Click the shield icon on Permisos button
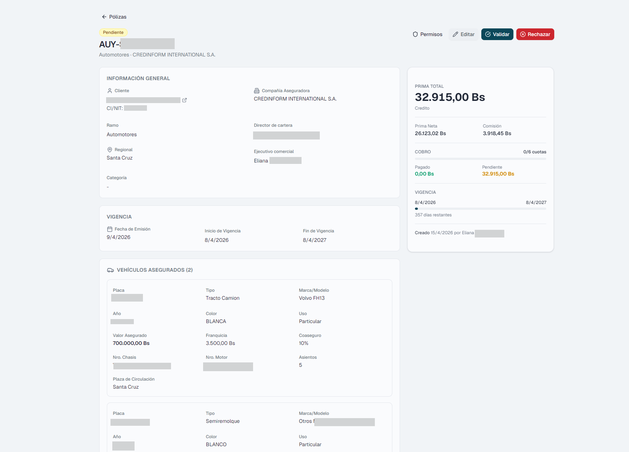This screenshot has height=452, width=629. pyautogui.click(x=415, y=34)
